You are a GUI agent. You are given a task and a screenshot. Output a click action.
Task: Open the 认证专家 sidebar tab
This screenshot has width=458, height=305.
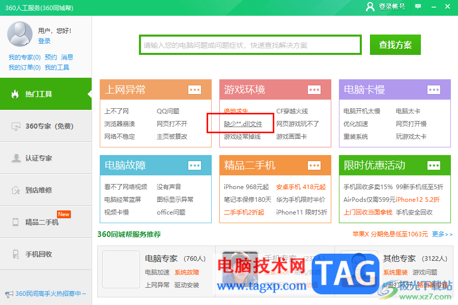point(46,158)
